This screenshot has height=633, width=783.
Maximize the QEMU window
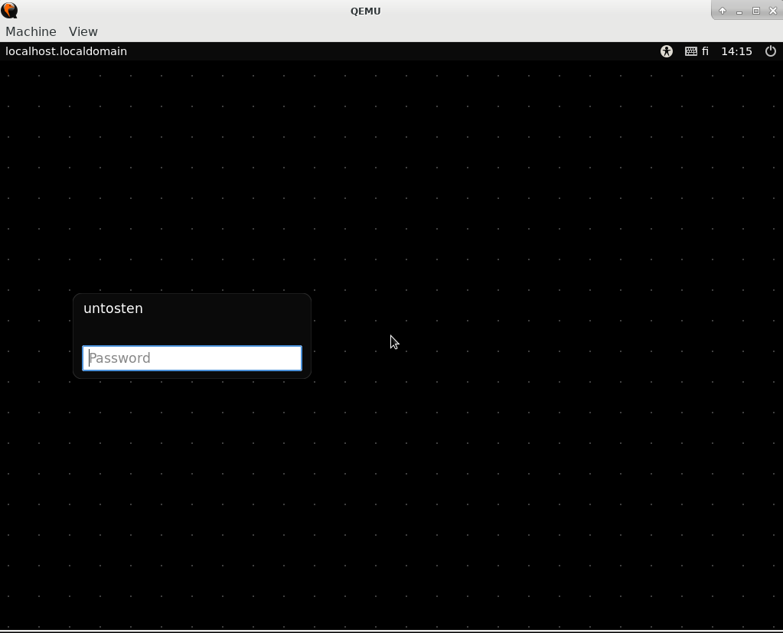pos(756,11)
